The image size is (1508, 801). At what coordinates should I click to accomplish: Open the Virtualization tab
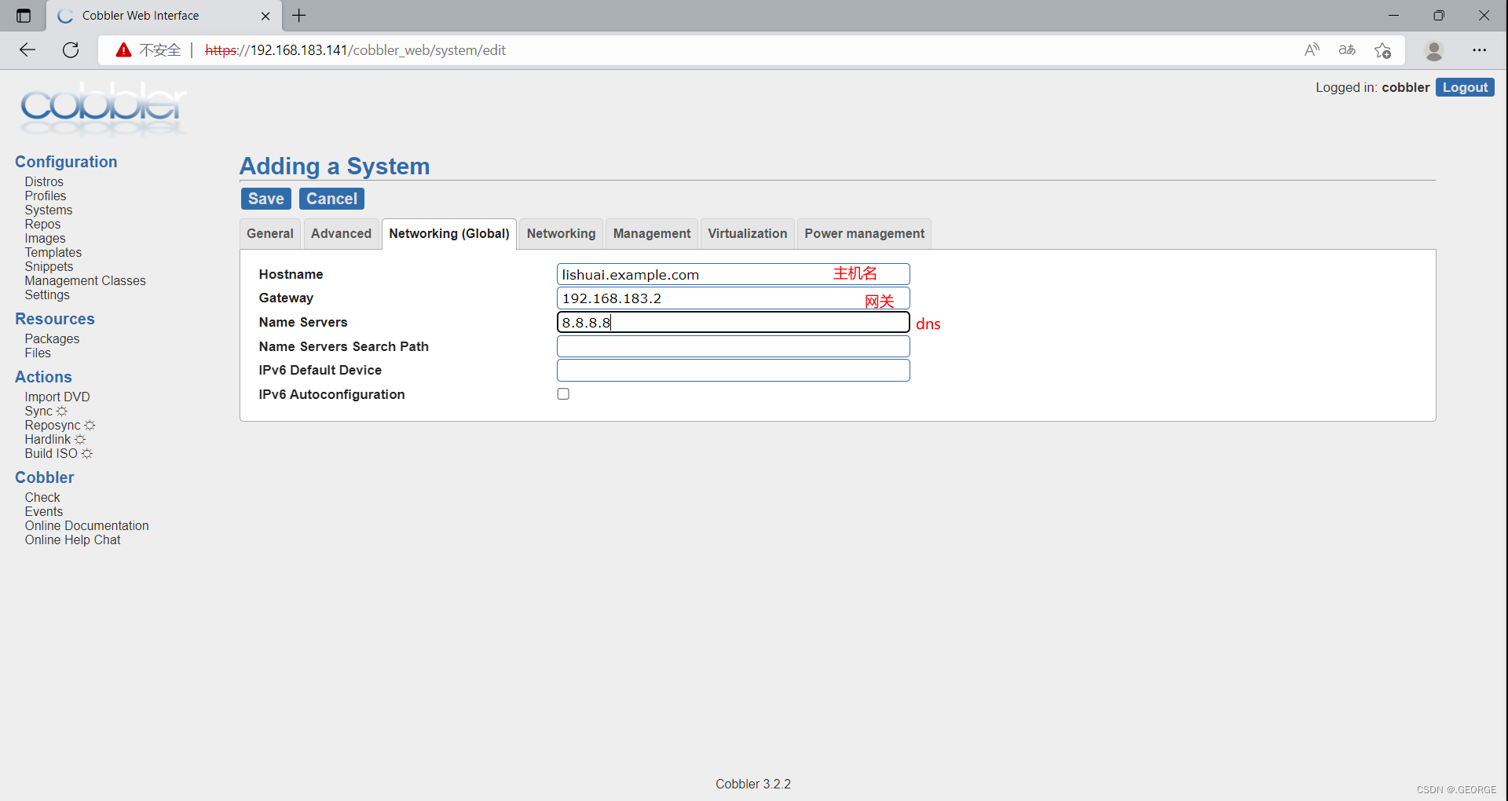[x=748, y=234]
